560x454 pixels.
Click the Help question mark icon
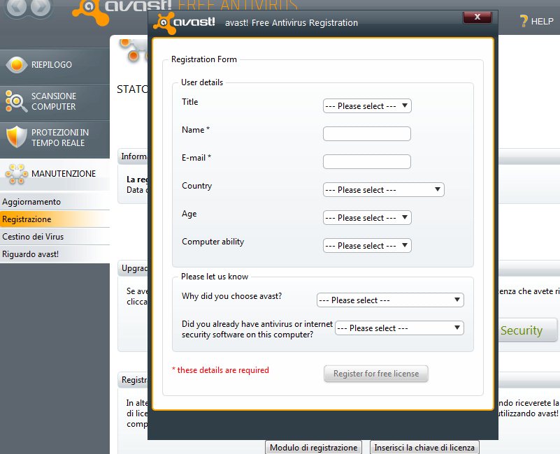tap(524, 22)
